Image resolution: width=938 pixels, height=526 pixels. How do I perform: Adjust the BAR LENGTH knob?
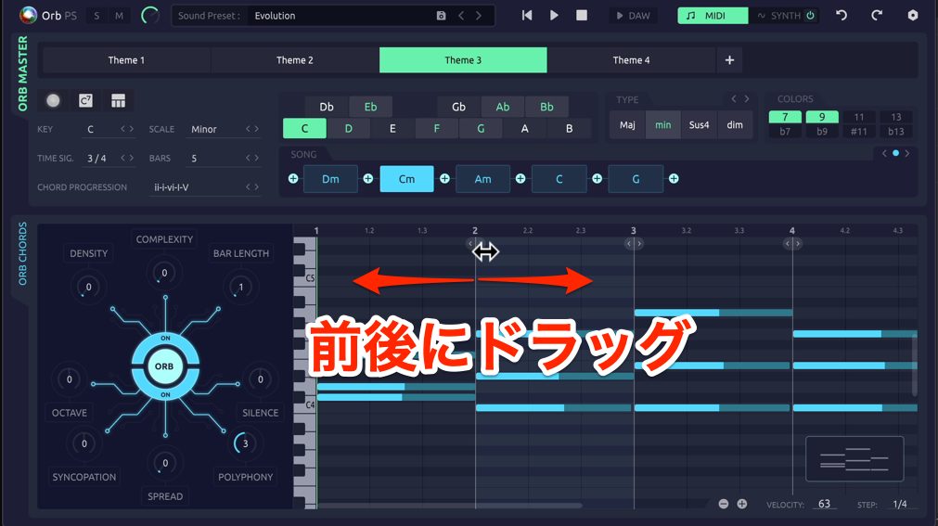coord(240,288)
